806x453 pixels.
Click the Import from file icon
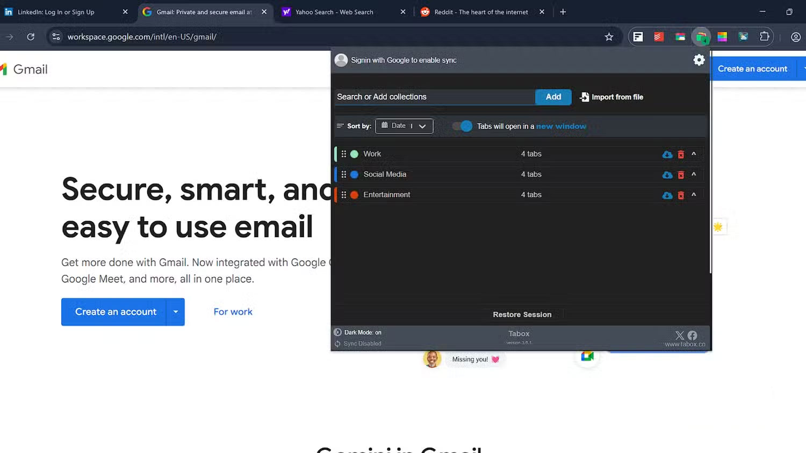coord(584,97)
